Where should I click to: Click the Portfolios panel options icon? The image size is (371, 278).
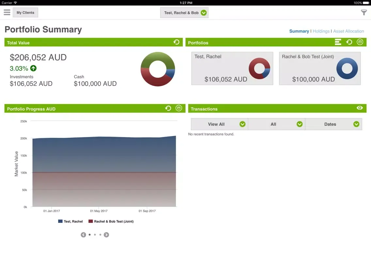(x=360, y=42)
